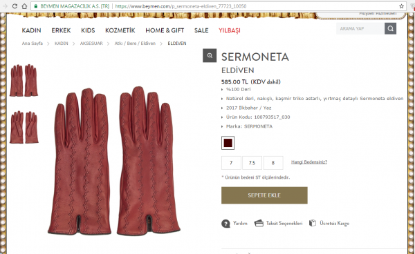Select glove size 8
Screen dimensions: 415x254
point(273,163)
